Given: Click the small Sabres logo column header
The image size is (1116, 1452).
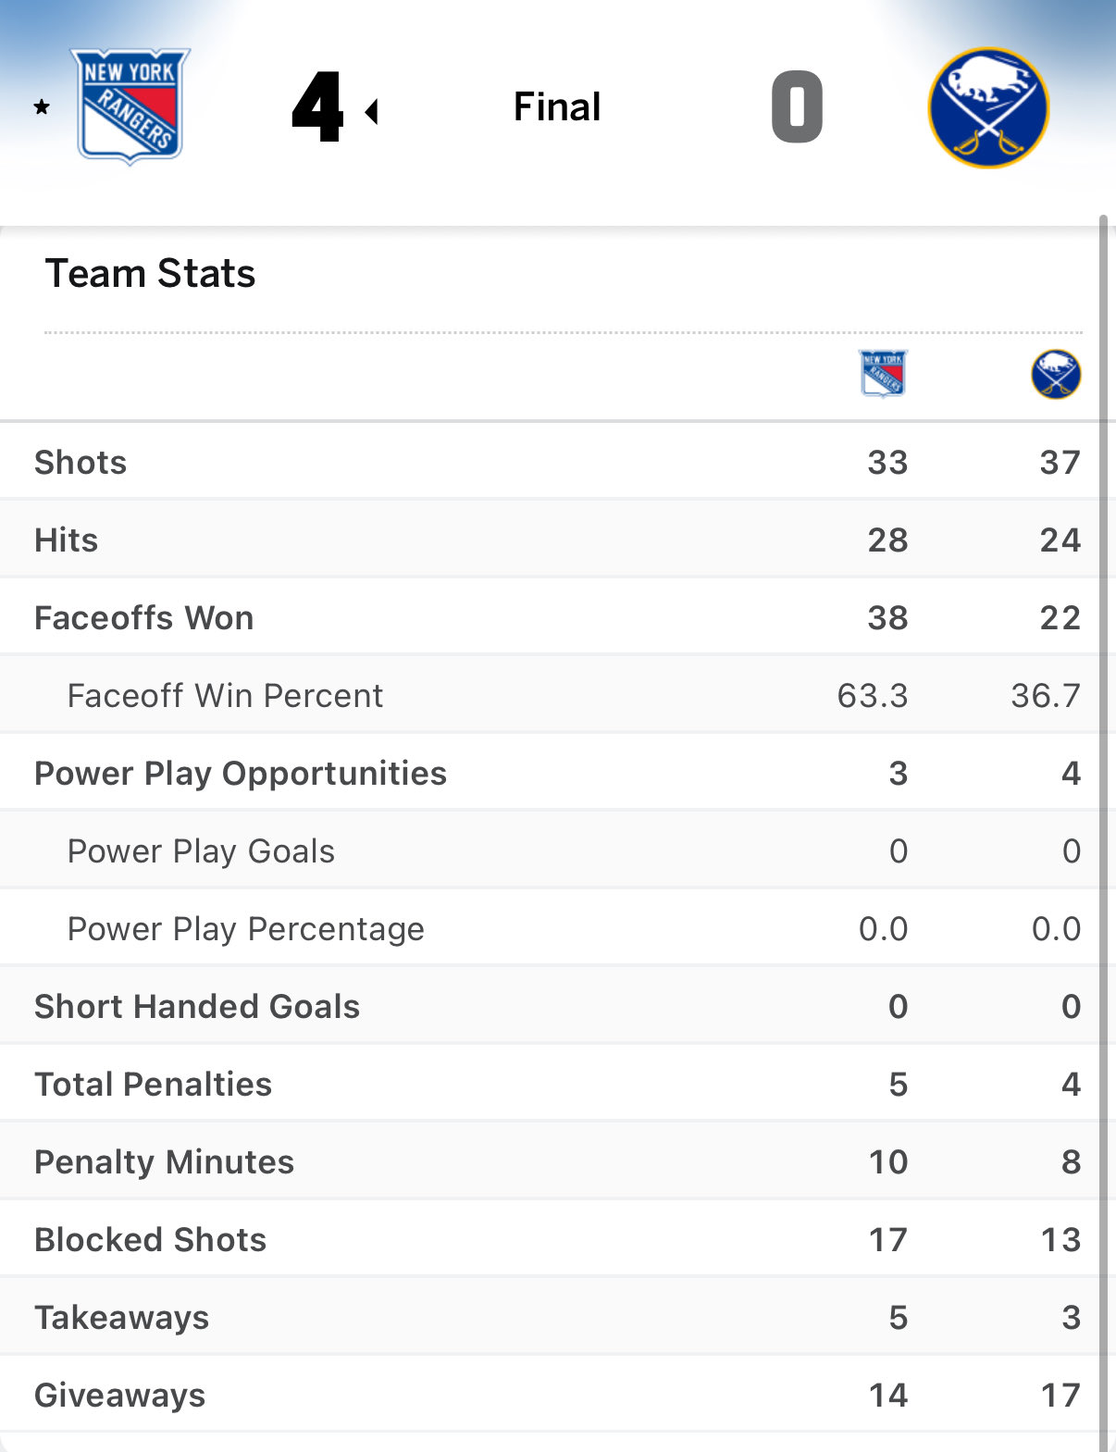Looking at the screenshot, I should pyautogui.click(x=1056, y=374).
